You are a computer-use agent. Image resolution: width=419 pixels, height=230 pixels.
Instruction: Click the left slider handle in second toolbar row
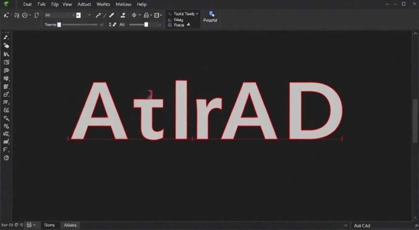click(59, 25)
